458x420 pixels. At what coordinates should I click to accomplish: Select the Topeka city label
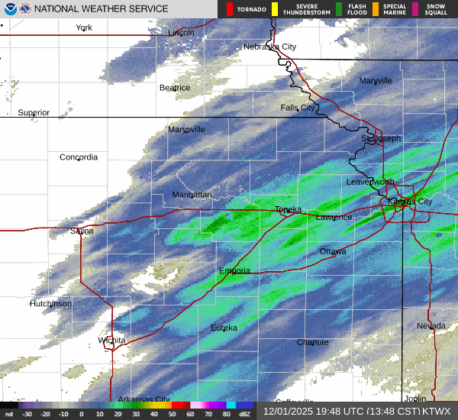(288, 209)
